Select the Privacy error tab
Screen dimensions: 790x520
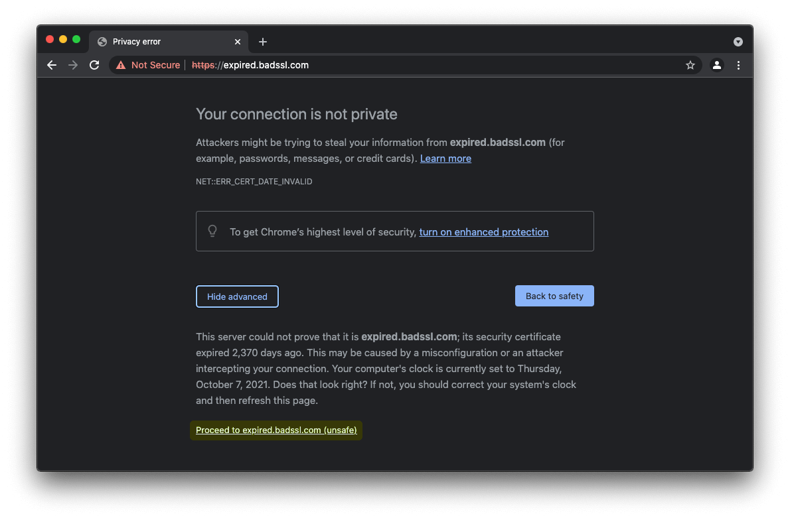pos(159,41)
